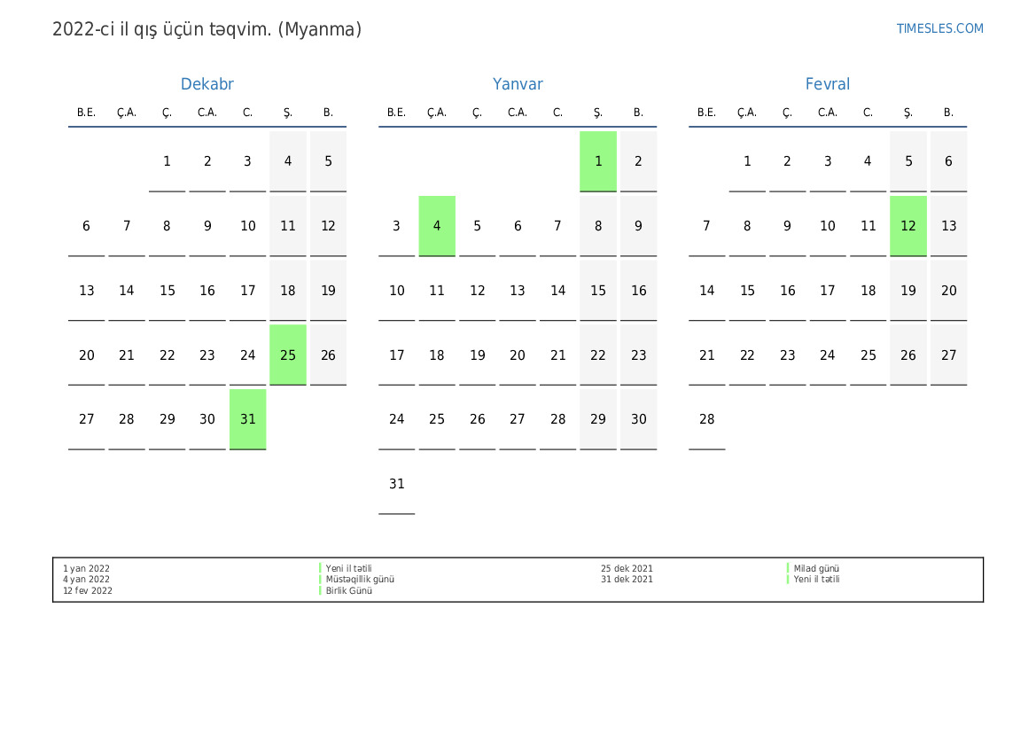Click February 28 in the Fevral calendar
The image size is (1036, 733).
click(x=706, y=419)
